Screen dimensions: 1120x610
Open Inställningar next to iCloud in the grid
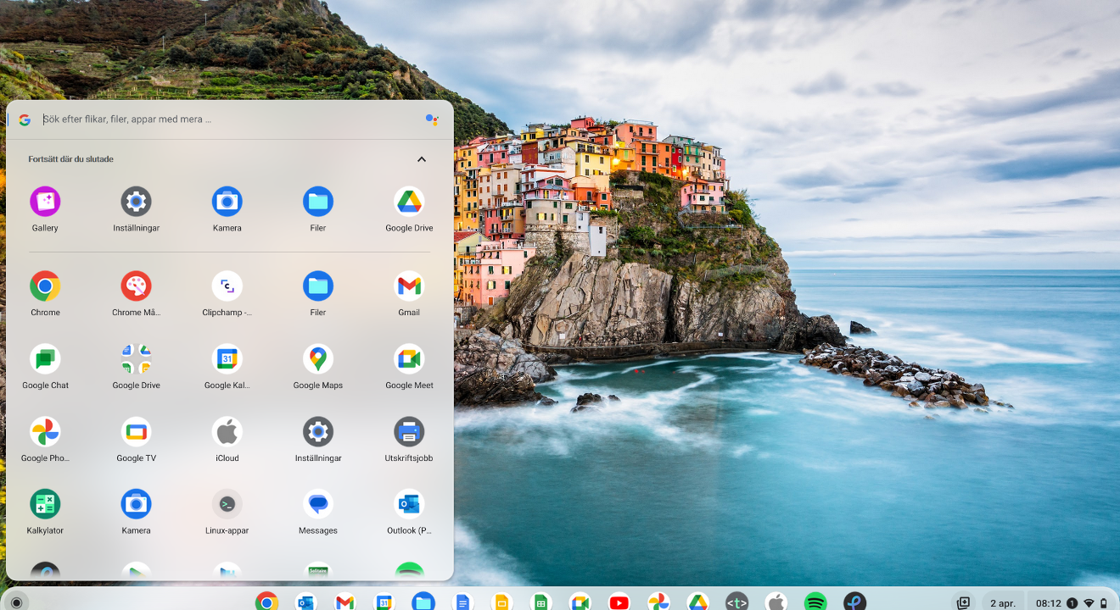(318, 432)
